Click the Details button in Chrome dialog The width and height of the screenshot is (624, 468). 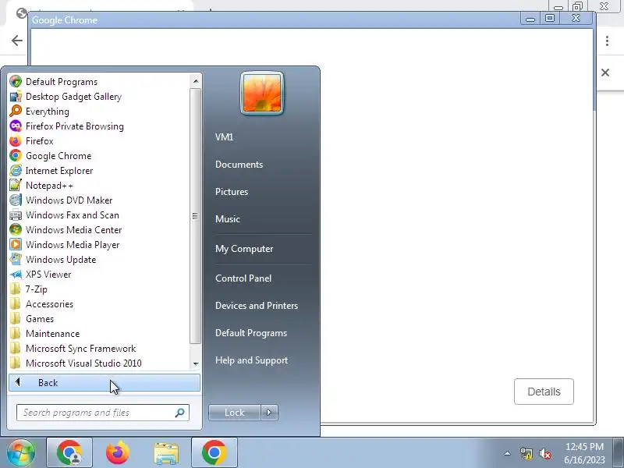pyautogui.click(x=544, y=392)
